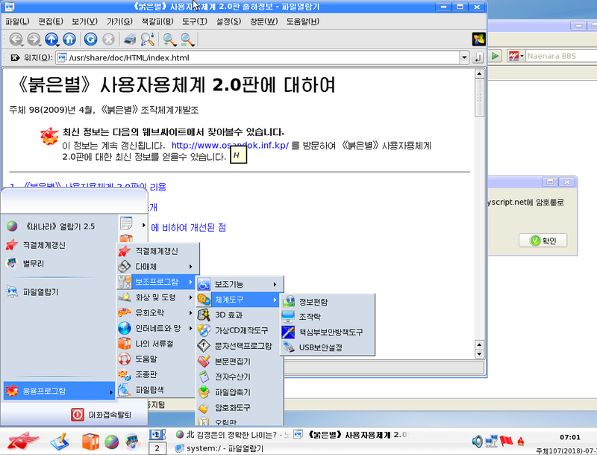The height and width of the screenshot is (455, 597).
Task: Reload page with the refresh icon
Action: [x=90, y=39]
